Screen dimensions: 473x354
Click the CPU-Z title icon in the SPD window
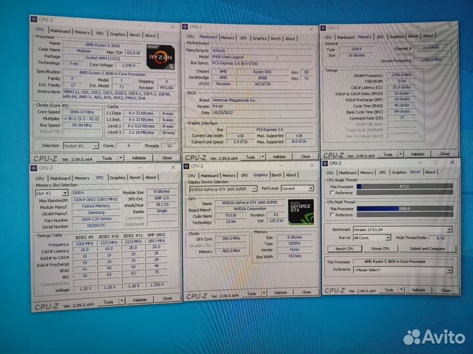pyautogui.click(x=34, y=168)
